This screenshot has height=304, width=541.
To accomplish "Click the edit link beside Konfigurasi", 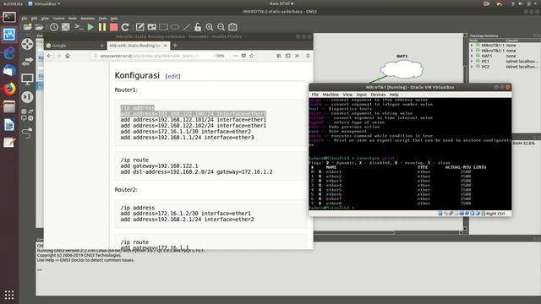I will (172, 76).
